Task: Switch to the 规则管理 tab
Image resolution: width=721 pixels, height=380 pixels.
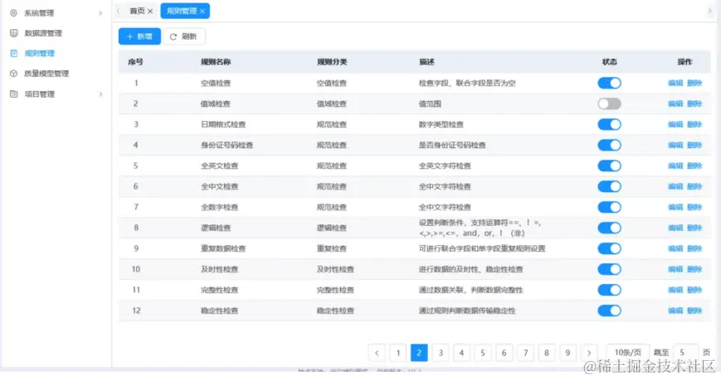Action: [185, 11]
